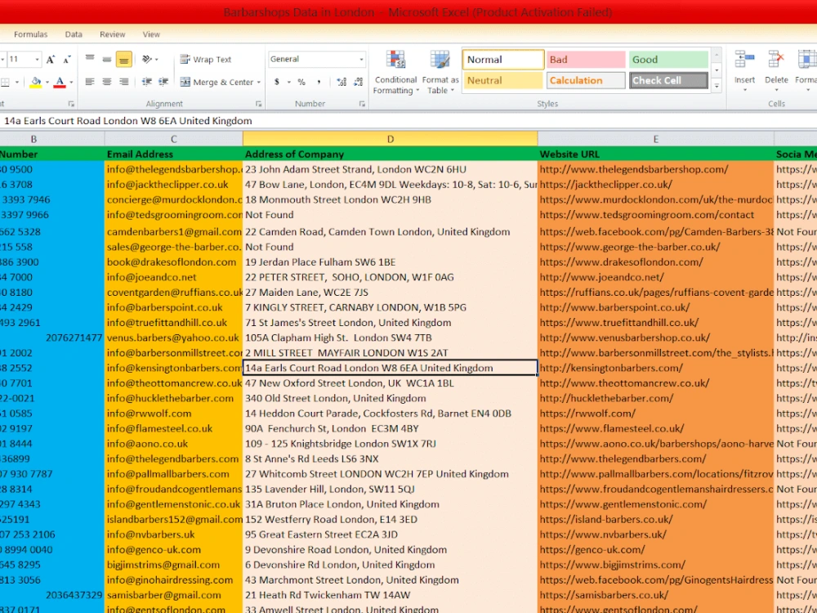Open Number format dialog launcher
This screenshot has width=817, height=613.
point(362,105)
